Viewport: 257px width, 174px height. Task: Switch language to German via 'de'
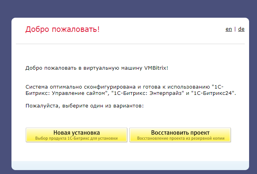(241, 29)
